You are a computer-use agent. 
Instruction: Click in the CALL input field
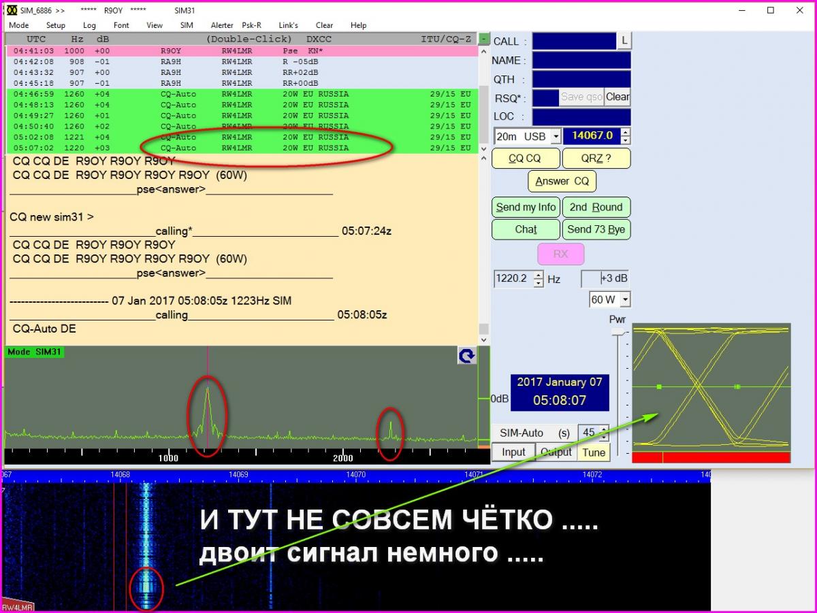pos(574,42)
